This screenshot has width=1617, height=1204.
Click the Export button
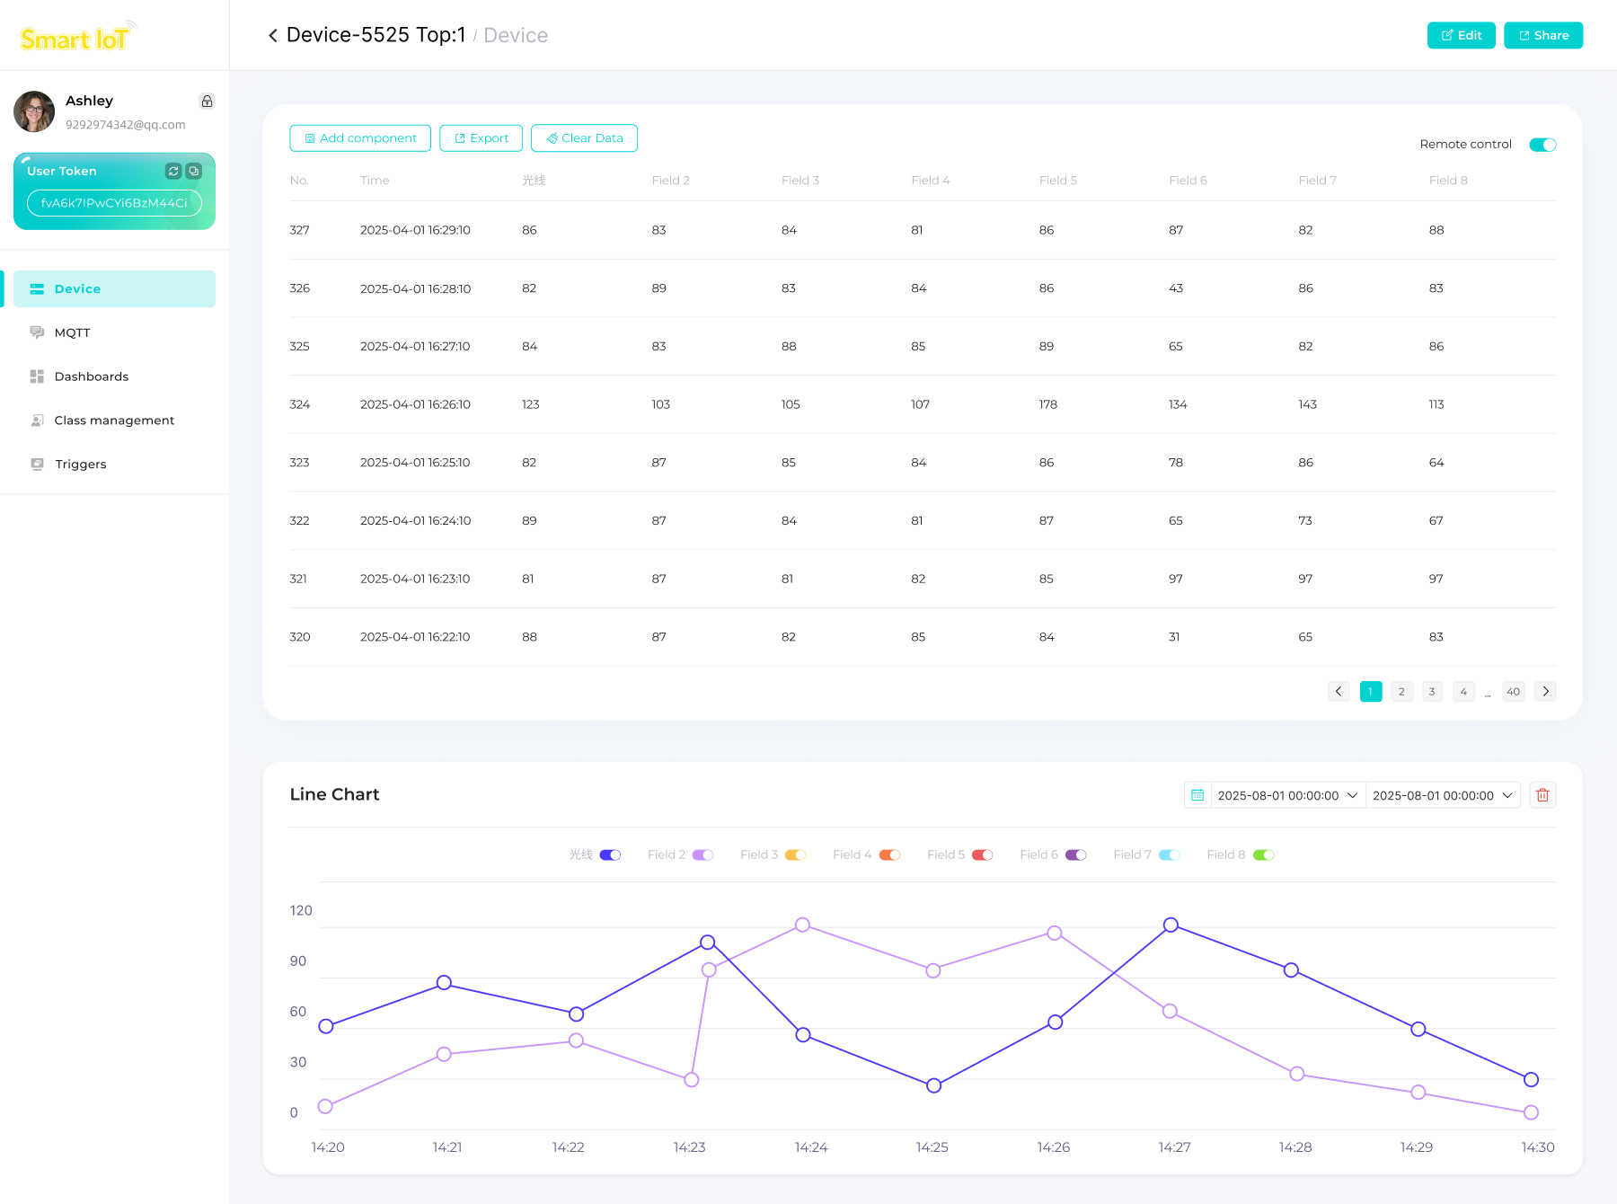(x=481, y=138)
